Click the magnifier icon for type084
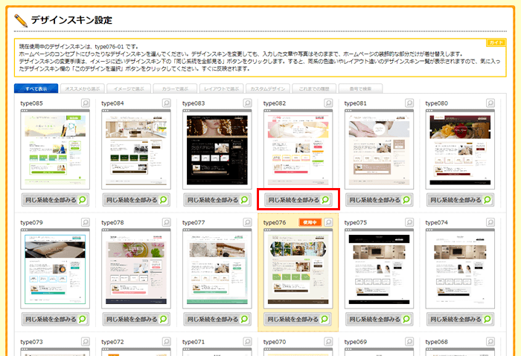The width and height of the screenshot is (521, 356). 167,103
